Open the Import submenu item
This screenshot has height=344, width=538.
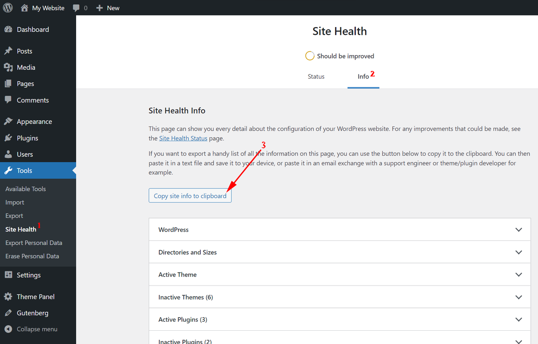15,202
